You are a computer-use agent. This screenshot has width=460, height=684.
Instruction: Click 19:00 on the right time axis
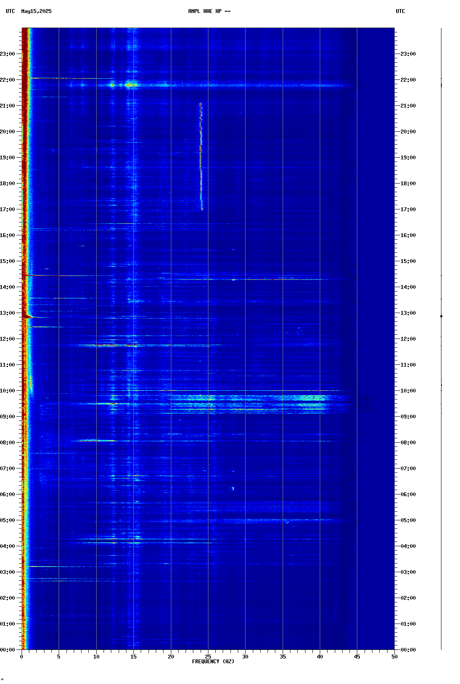click(408, 158)
